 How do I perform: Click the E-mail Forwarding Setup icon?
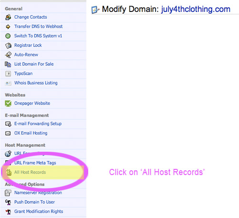click(x=8, y=124)
